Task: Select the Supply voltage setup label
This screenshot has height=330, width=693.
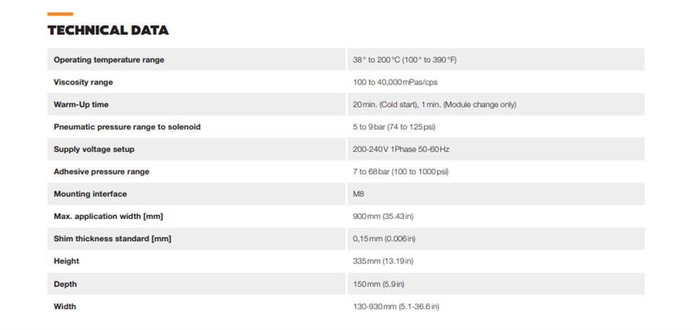Action: pyautogui.click(x=94, y=150)
